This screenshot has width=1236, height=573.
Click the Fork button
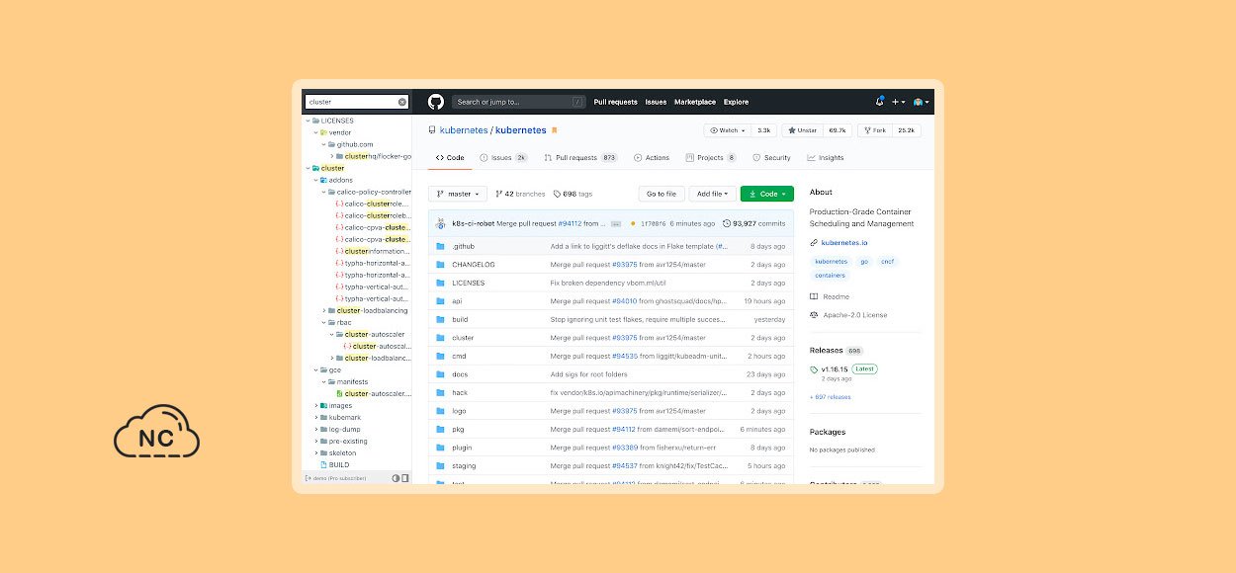874,130
